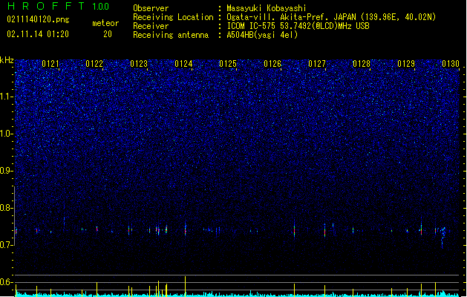Click the ICOM IC-575 receiver text
Screen dimensions: 467x297
pos(298,26)
